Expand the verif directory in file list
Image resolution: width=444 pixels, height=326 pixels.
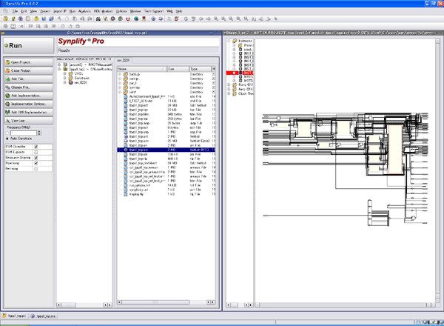click(x=120, y=92)
